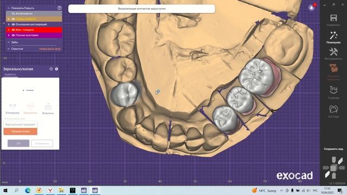The height and width of the screenshot is (195, 347).
Task: Open the Tools (Инструменты) hammer and wrench icon
Action: tap(333, 52)
